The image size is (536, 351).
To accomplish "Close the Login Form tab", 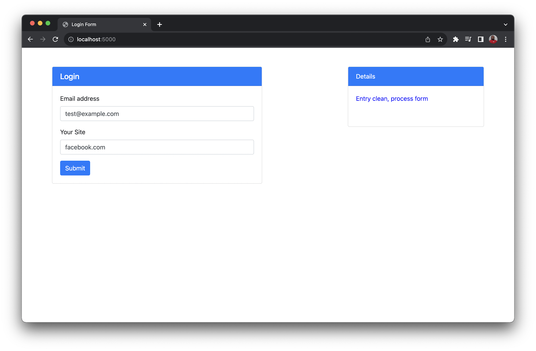I will tap(145, 24).
